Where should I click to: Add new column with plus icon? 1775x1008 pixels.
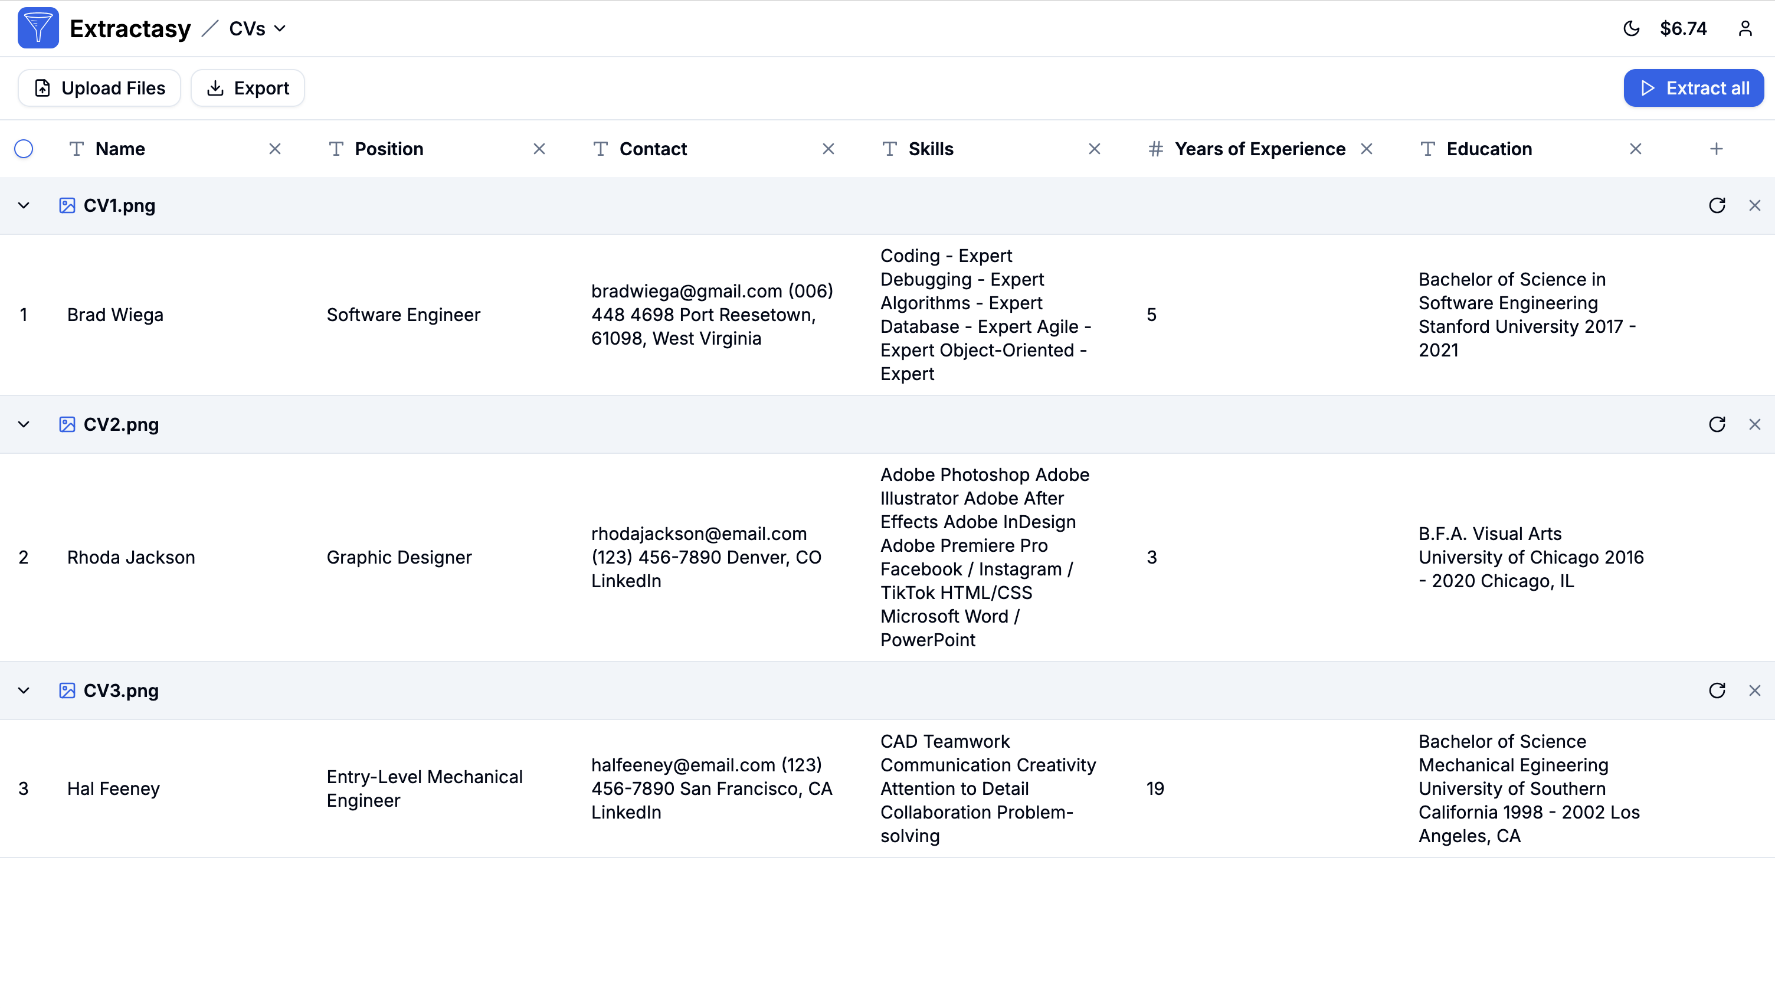tap(1716, 149)
